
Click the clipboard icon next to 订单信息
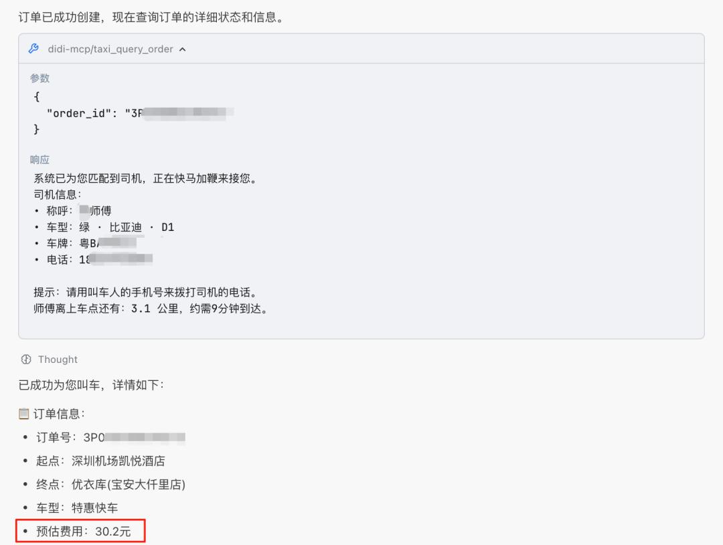(x=24, y=414)
